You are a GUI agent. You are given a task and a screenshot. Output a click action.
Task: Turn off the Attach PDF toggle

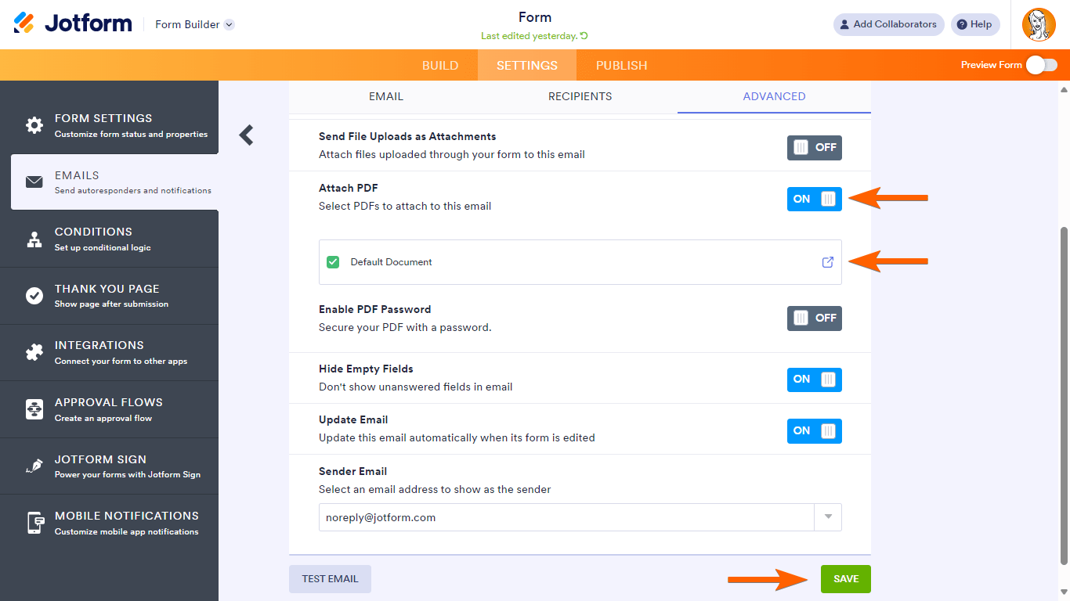pos(814,199)
